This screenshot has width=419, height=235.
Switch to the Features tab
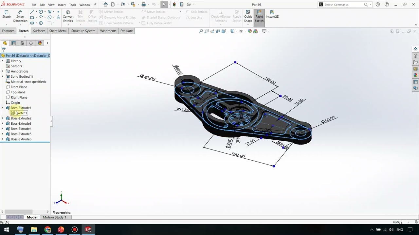(x=8, y=31)
